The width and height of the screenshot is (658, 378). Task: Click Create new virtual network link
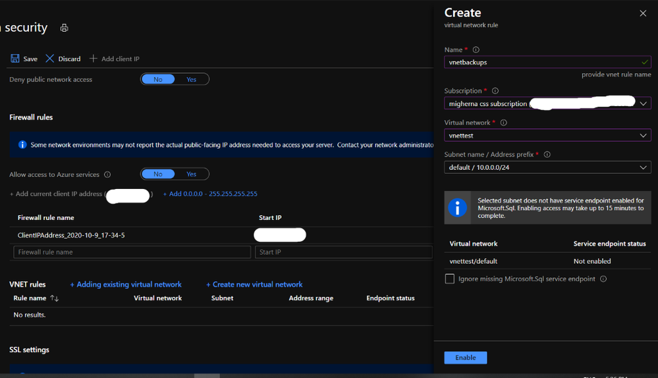tap(254, 284)
